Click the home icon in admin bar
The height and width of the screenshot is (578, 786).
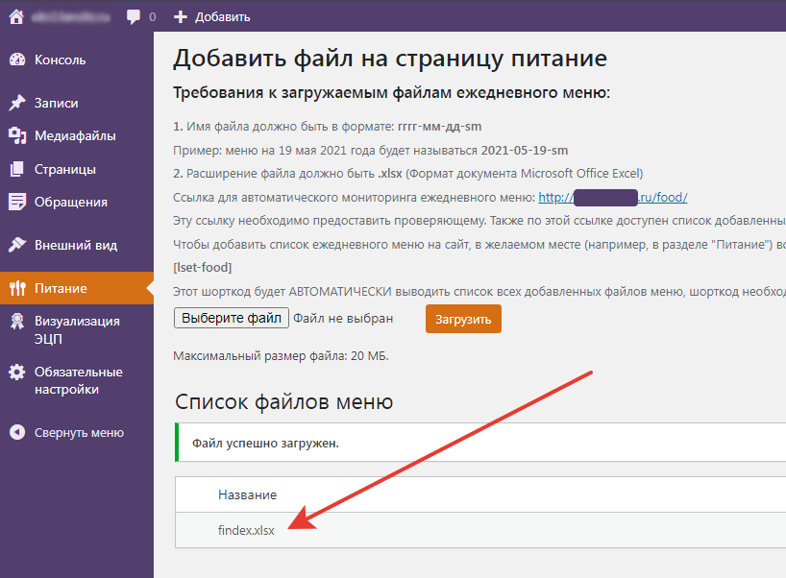[x=16, y=16]
